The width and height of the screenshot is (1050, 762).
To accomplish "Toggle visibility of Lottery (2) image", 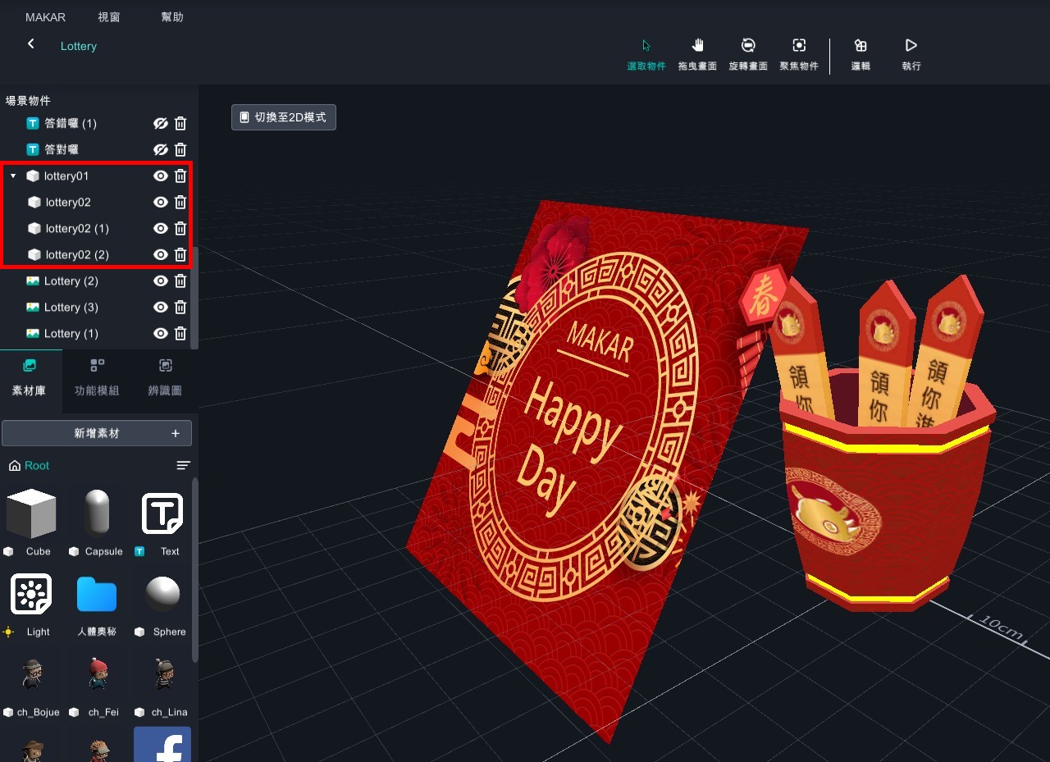I will (x=161, y=281).
